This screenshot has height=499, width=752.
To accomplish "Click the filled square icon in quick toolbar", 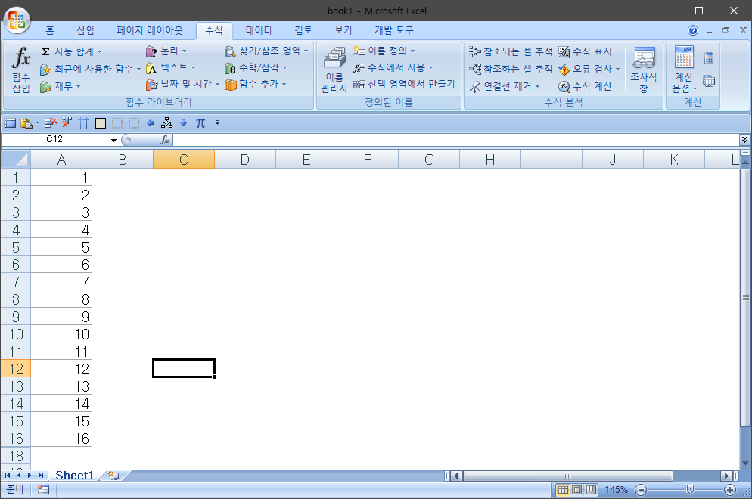I will click(x=100, y=123).
